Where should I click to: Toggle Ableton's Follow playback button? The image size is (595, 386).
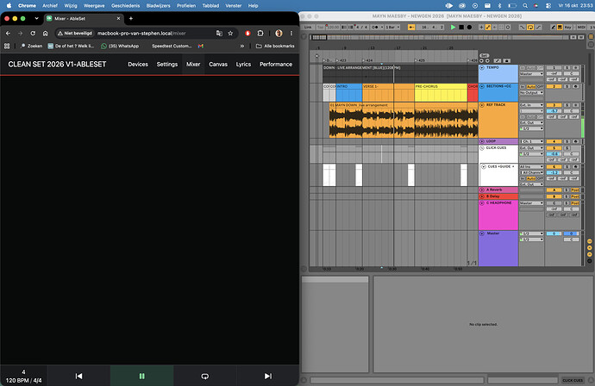411,28
